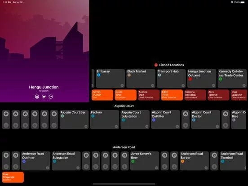Click the Pinned Locations section heading
This screenshot has height=186, width=248.
pos(172,65)
